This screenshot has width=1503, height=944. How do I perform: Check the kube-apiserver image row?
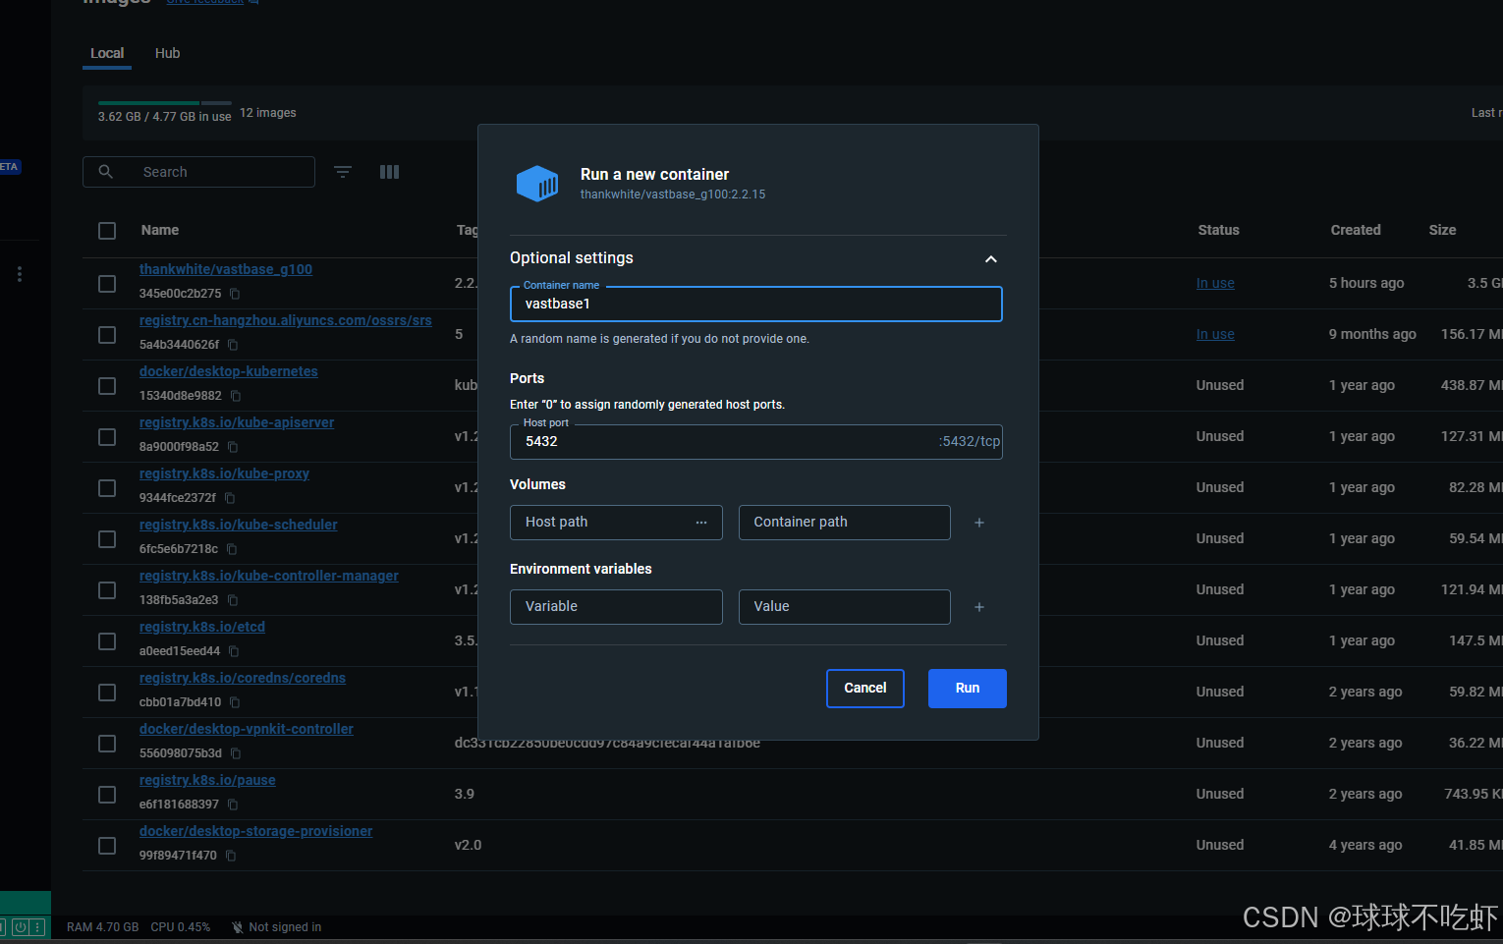point(107,437)
